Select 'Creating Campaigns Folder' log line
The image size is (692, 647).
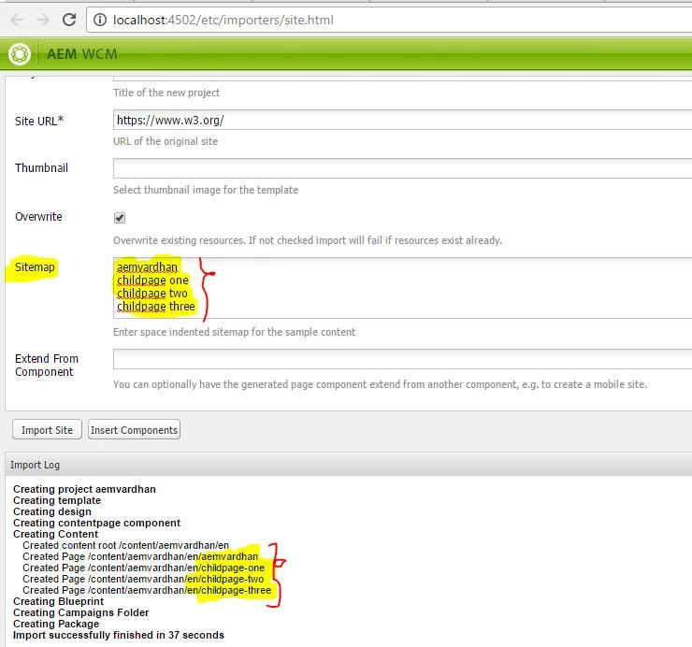click(x=80, y=612)
